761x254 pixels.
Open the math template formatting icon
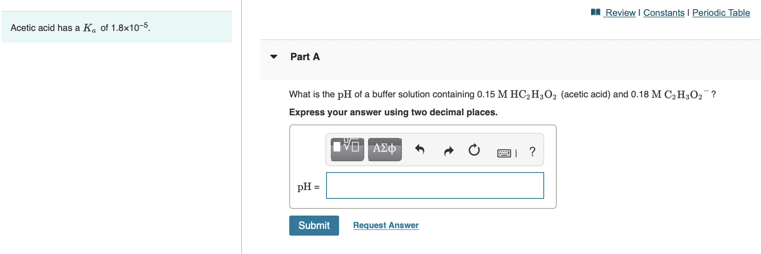346,149
